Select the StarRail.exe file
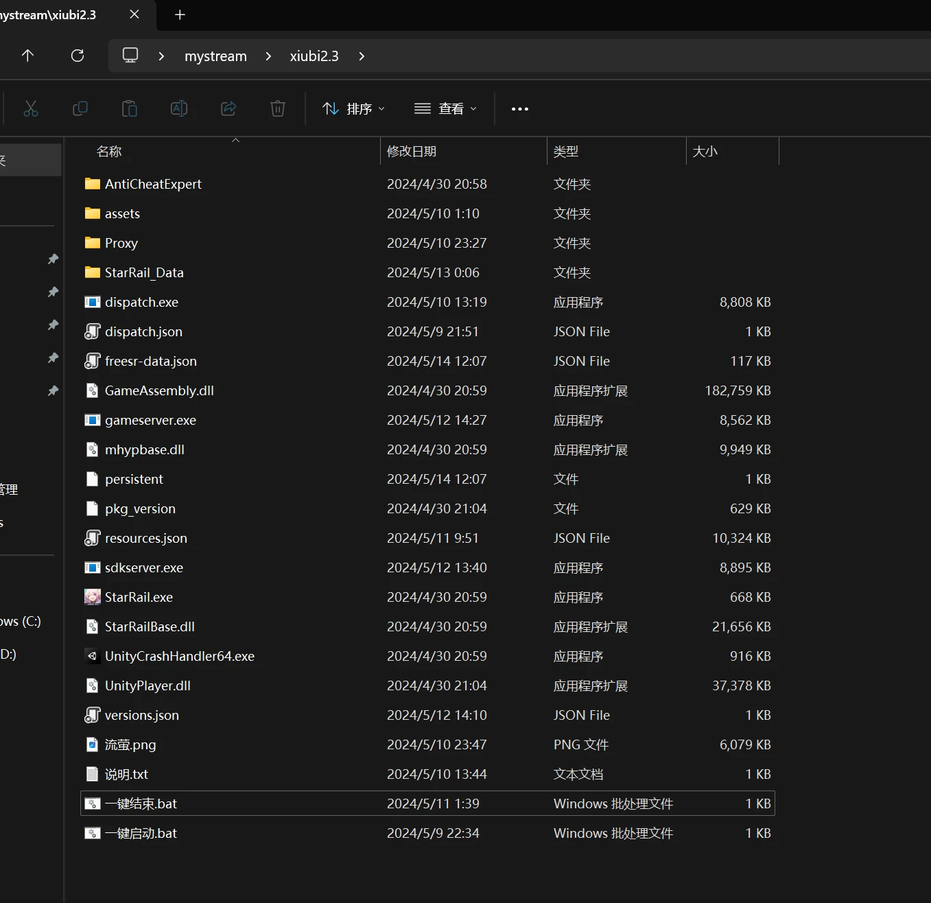This screenshot has height=903, width=931. [x=139, y=597]
